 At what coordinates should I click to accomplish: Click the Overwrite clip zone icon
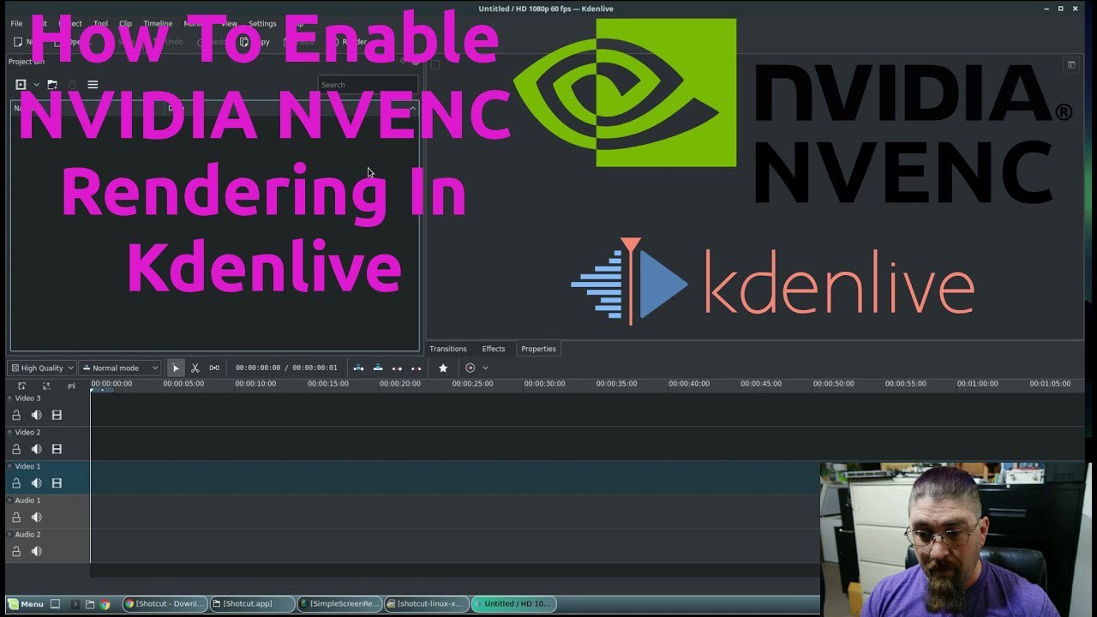tap(378, 368)
